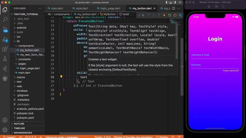This screenshot has height=138, width=246.
Task: Open the Search view in activity bar
Action: click(5, 19)
